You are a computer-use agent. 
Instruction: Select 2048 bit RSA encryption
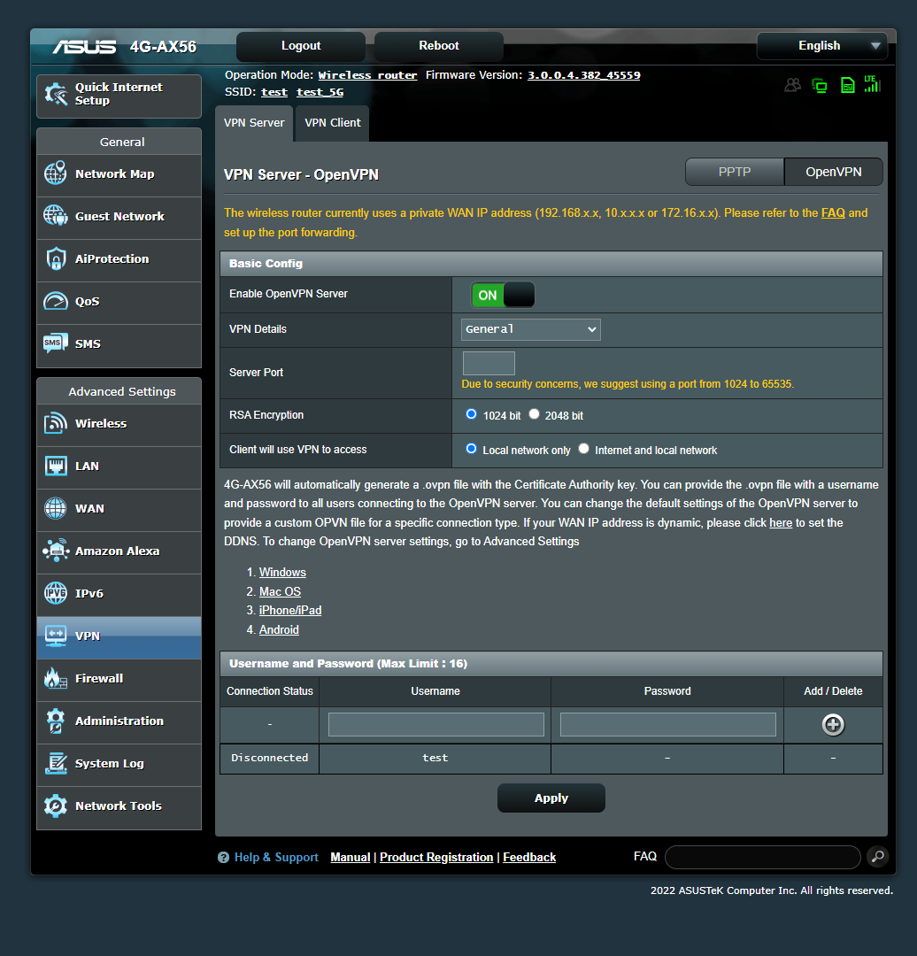pos(534,414)
